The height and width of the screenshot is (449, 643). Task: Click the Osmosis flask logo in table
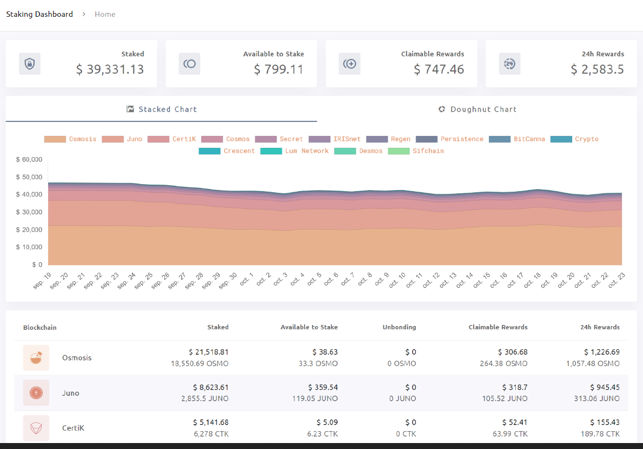36,358
